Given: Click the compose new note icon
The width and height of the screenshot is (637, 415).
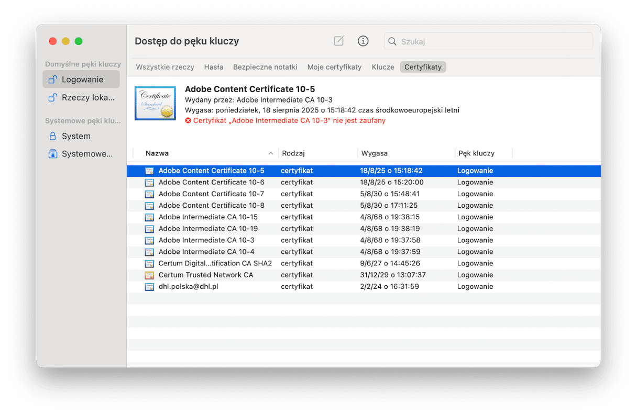Looking at the screenshot, I should tap(339, 41).
